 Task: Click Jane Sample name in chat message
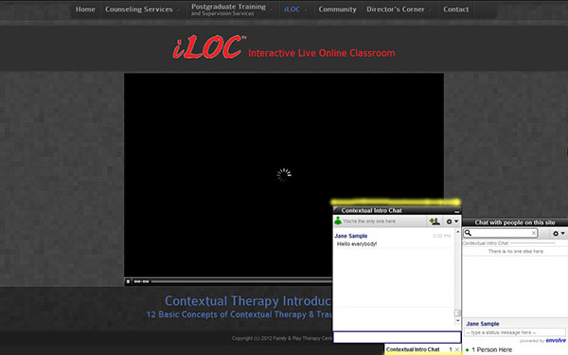pos(350,236)
